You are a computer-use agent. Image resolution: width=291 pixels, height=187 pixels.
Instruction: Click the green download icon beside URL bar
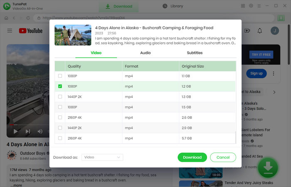pos(281,18)
